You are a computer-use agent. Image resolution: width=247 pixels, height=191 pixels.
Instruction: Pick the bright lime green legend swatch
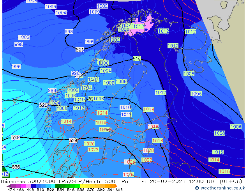(78, 186)
